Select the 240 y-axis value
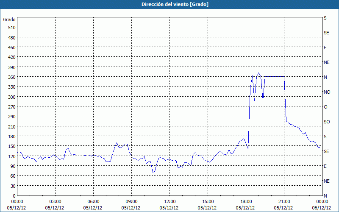The height and width of the screenshot is (212, 339). [x=12, y=117]
